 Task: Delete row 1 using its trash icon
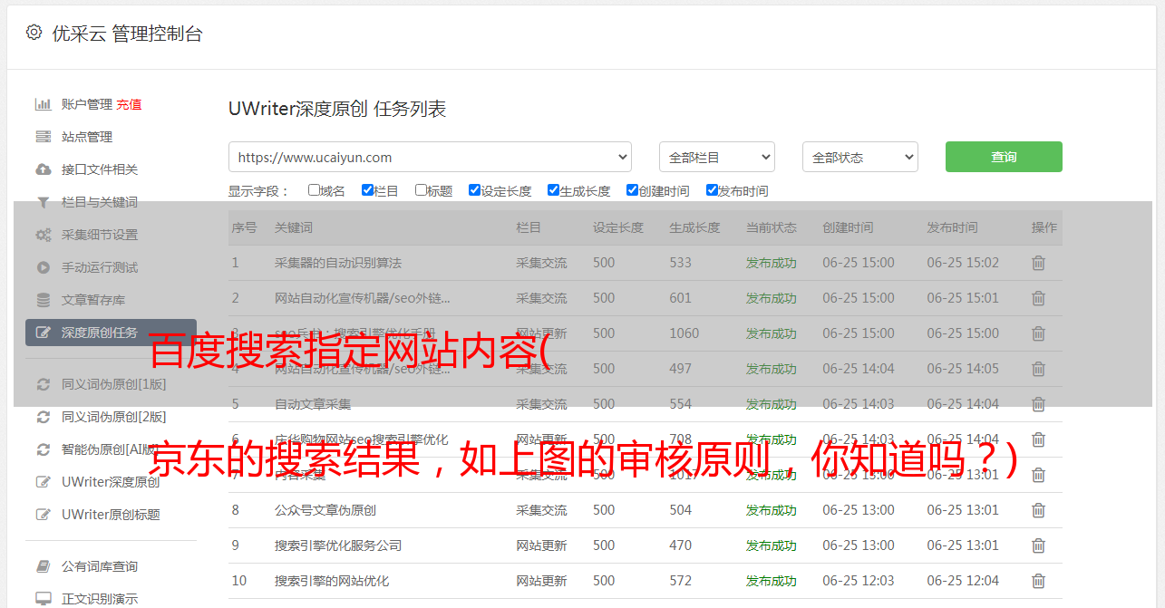tap(1038, 263)
